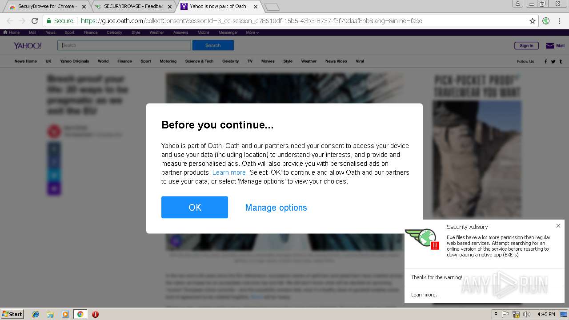
Task: Click the browser Forward arrow
Action: point(22,21)
